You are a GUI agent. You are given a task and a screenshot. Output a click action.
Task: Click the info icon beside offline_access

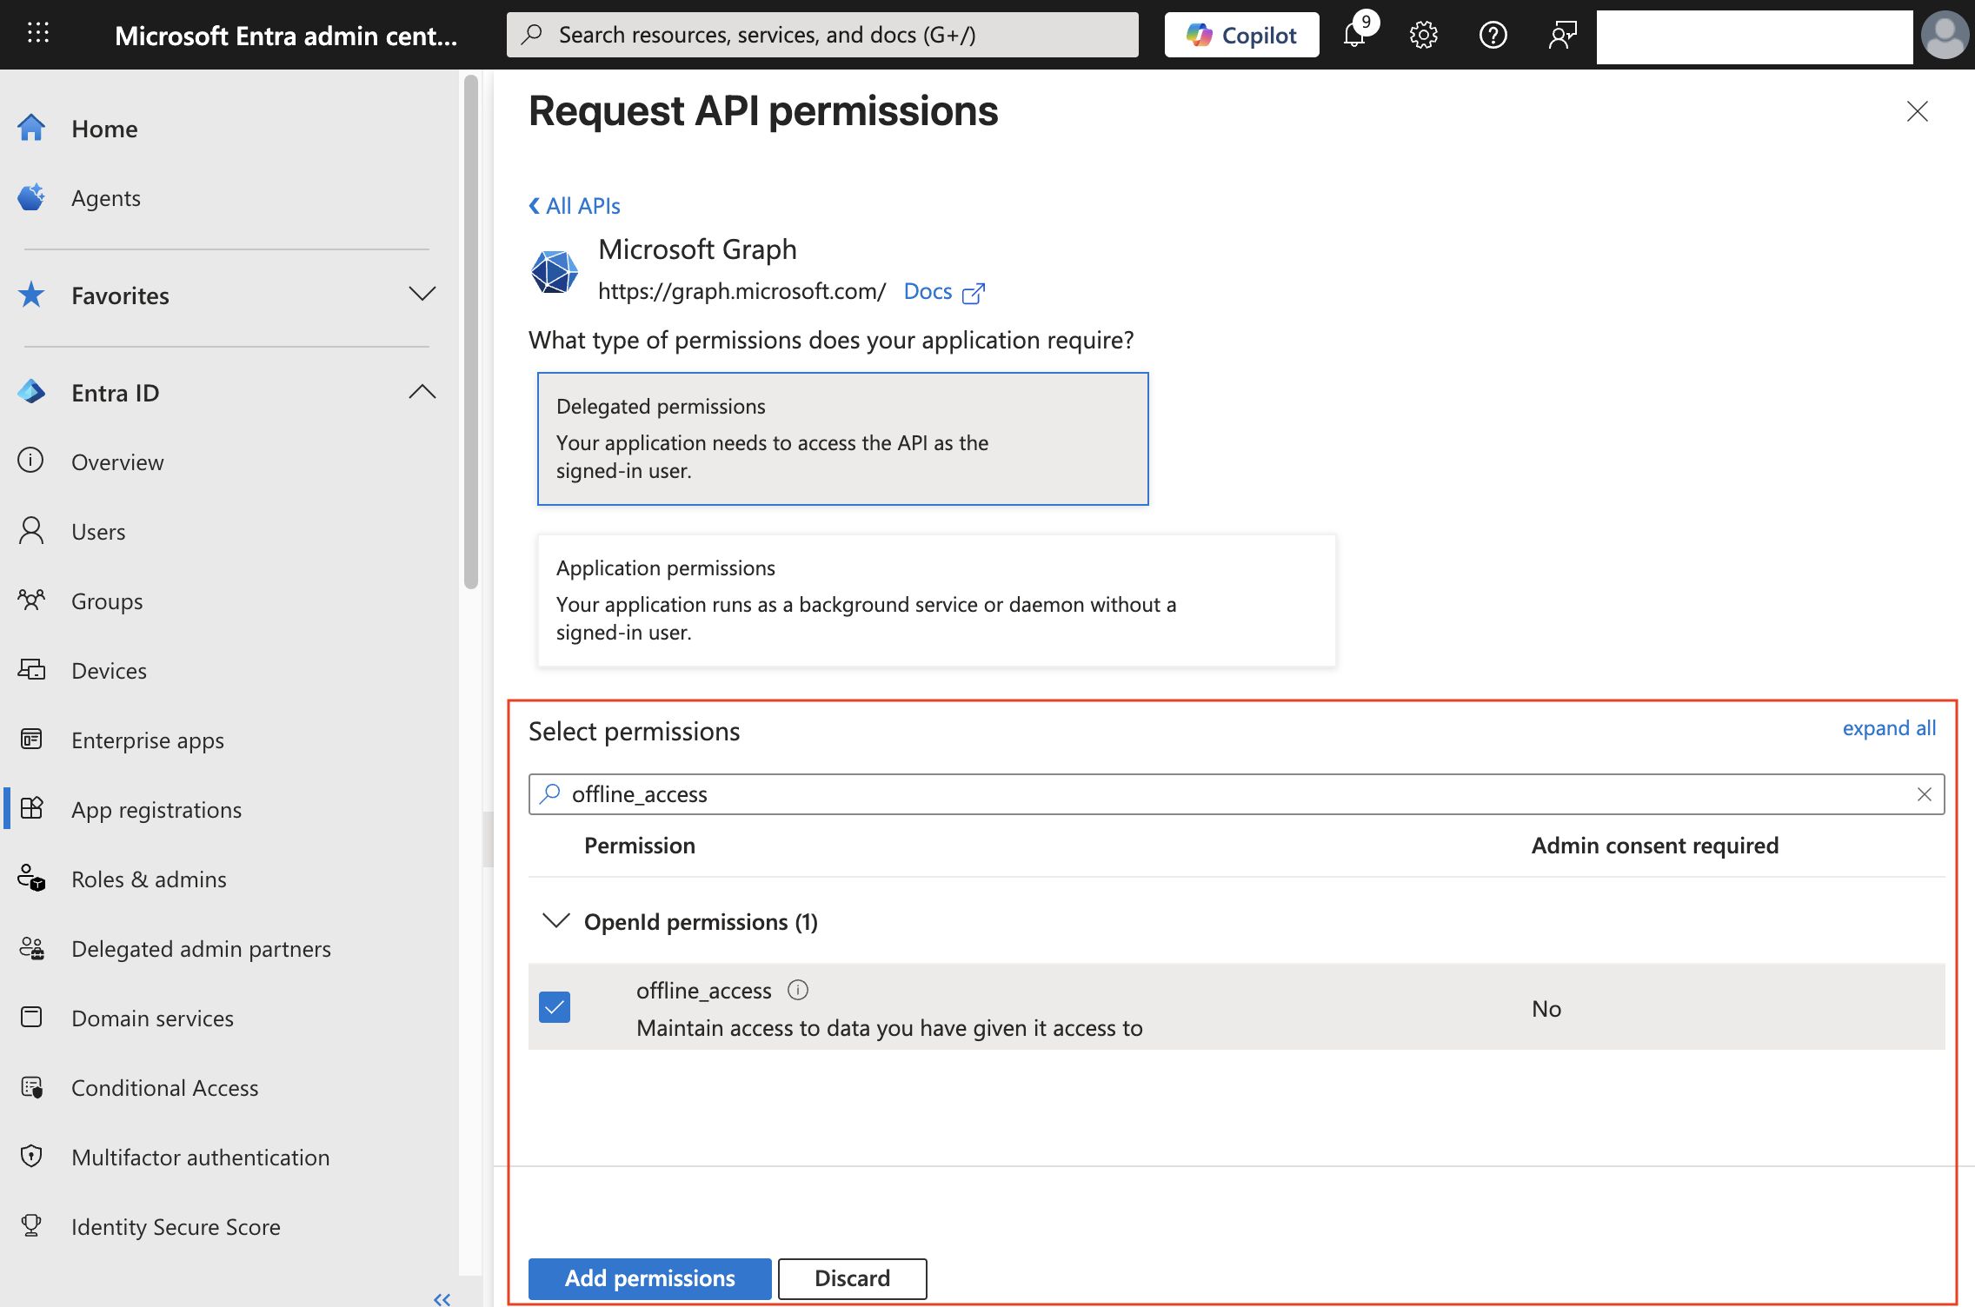coord(797,990)
